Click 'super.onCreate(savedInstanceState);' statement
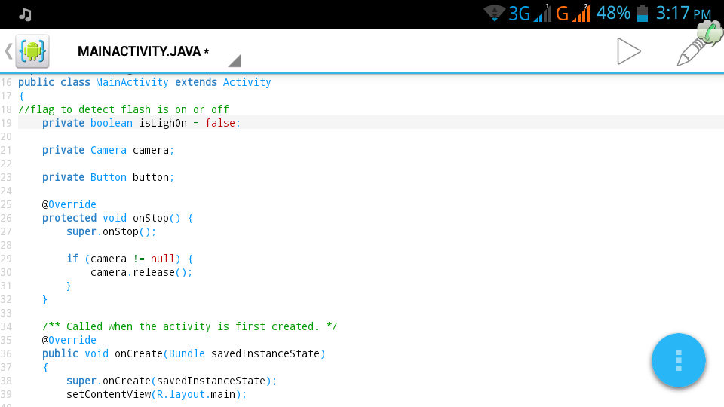Viewport: 724px width, 407px height. pyautogui.click(x=171, y=381)
